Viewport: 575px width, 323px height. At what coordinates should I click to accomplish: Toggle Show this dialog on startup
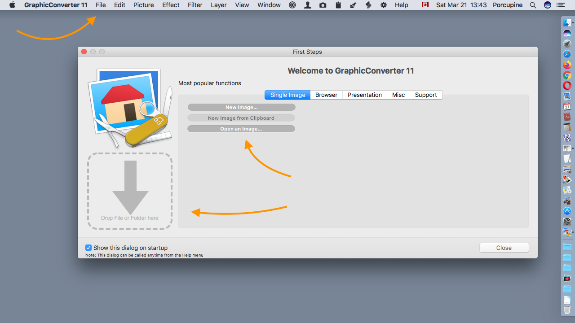pos(88,248)
